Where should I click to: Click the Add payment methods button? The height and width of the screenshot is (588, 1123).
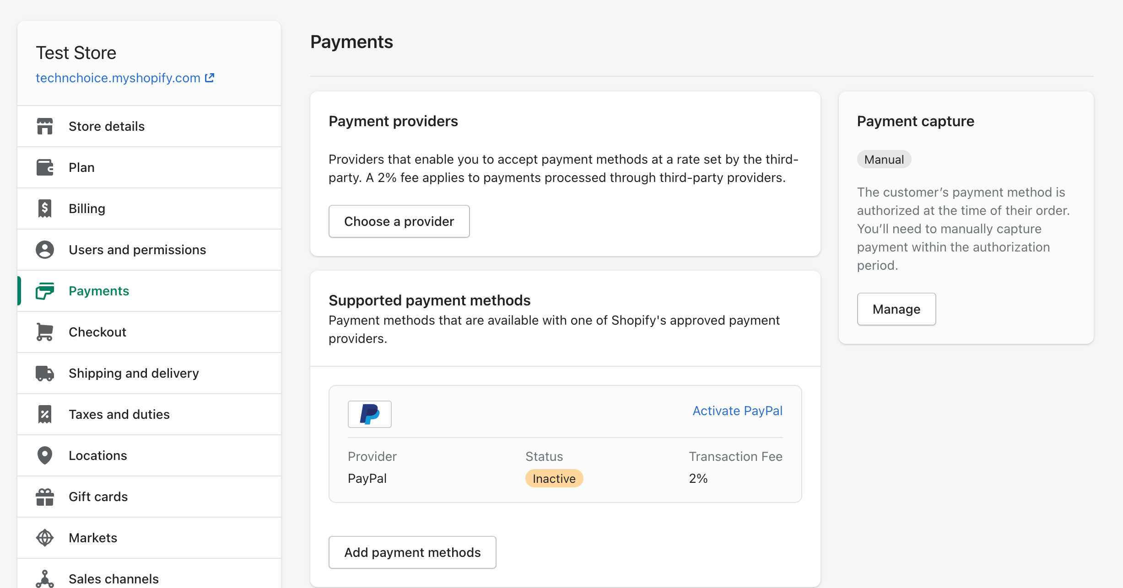coord(412,552)
